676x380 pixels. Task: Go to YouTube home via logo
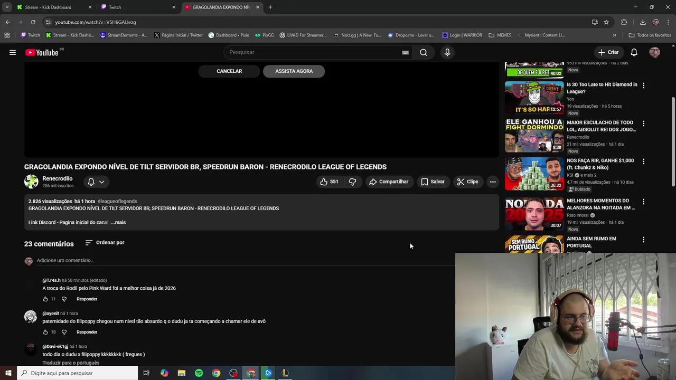pos(42,52)
